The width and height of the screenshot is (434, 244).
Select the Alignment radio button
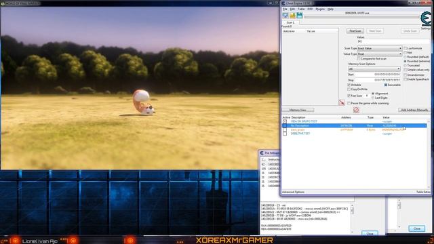[373, 94]
